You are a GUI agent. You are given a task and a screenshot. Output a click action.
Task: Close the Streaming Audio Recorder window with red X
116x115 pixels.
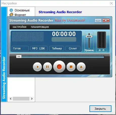tap(106, 21)
